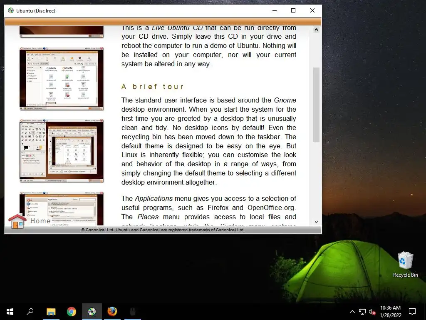
Task: Launch Firefox from taskbar
Action: tap(112, 312)
